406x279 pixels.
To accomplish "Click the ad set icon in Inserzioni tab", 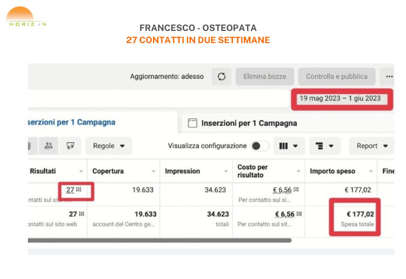I will pyautogui.click(x=192, y=123).
